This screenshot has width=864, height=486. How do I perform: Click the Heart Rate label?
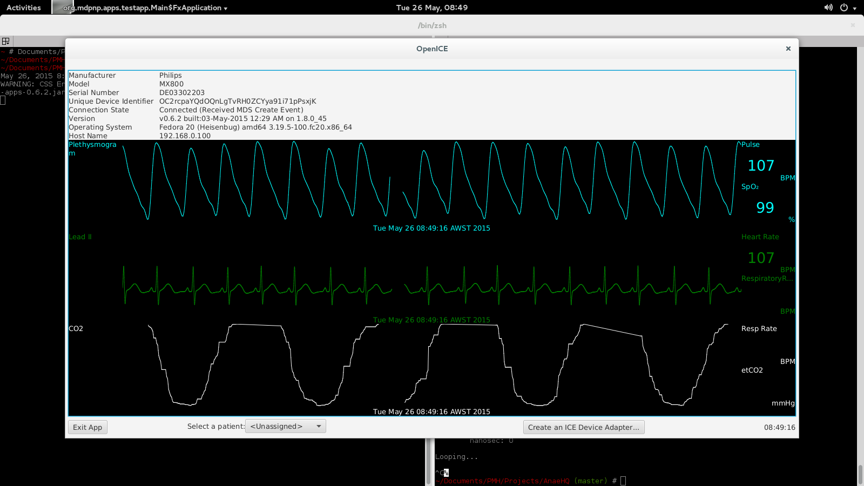(760, 237)
